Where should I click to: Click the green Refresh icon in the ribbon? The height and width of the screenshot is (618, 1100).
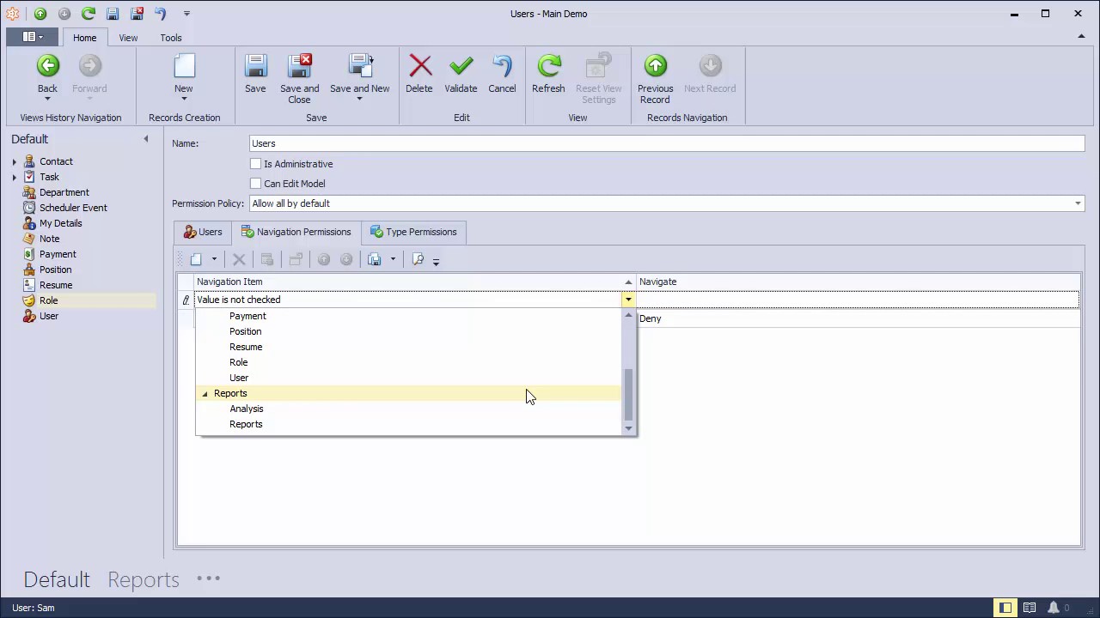(548, 66)
